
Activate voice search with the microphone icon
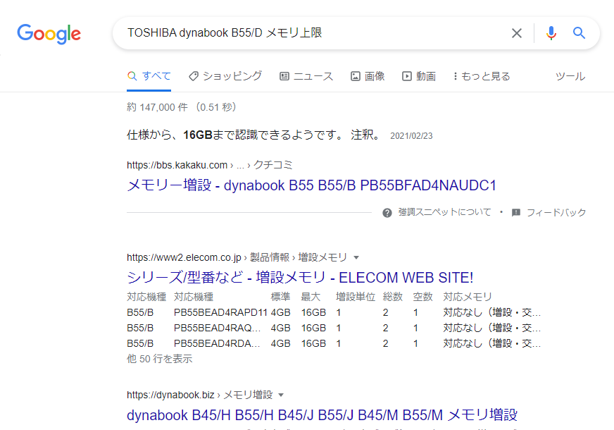coord(551,33)
